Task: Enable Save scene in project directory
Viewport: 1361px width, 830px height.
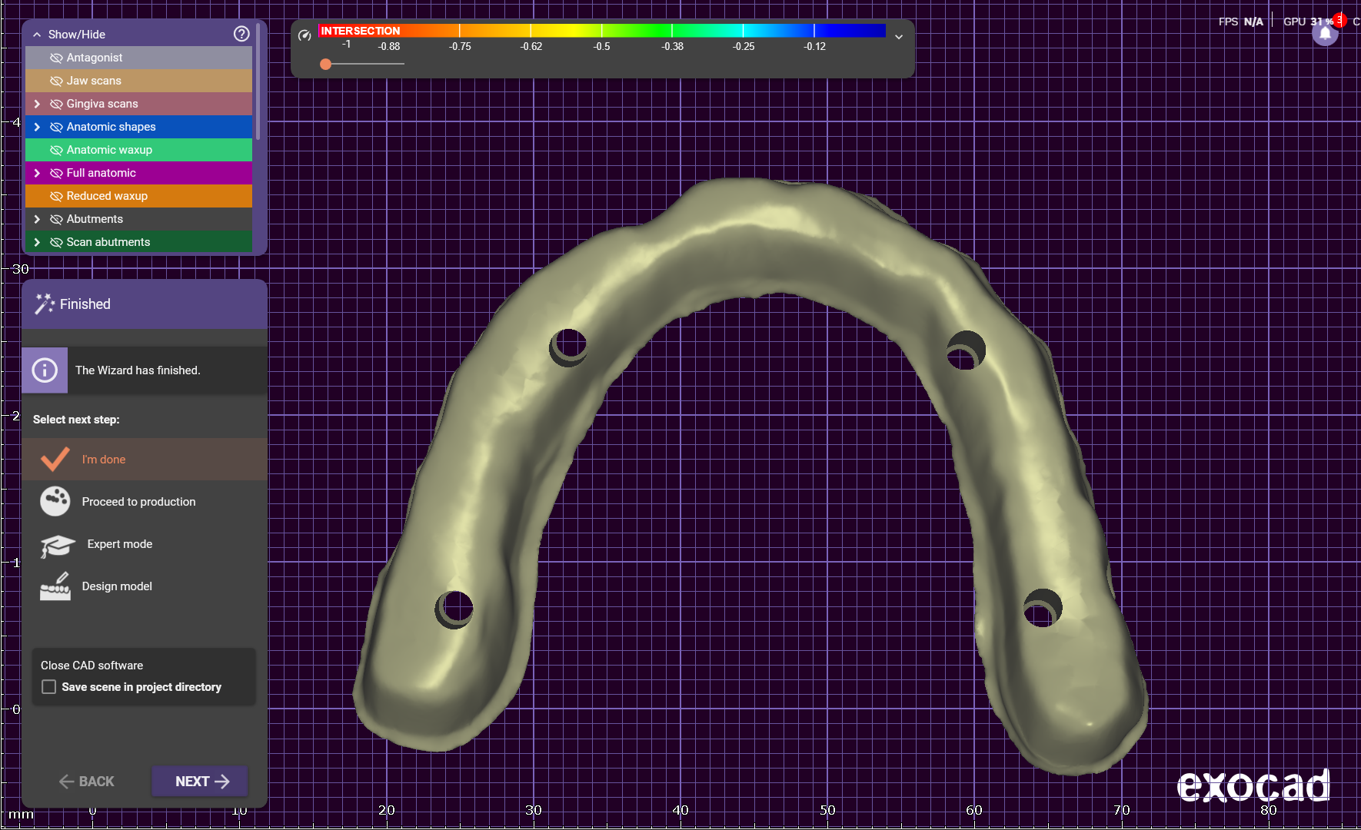Action: tap(49, 687)
